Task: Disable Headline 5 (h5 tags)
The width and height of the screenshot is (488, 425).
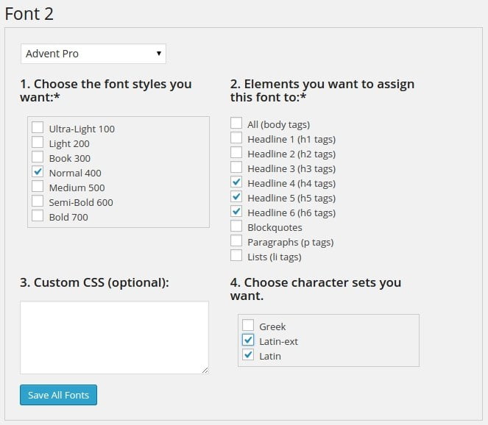Action: [x=236, y=196]
